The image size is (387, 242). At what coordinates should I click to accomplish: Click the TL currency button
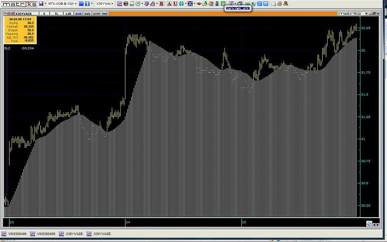[x=56, y=14]
